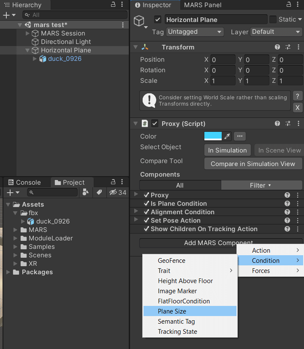Open the Layer dropdown showing Default
Image resolution: width=304 pixels, height=349 pixels.
pyautogui.click(x=276, y=32)
